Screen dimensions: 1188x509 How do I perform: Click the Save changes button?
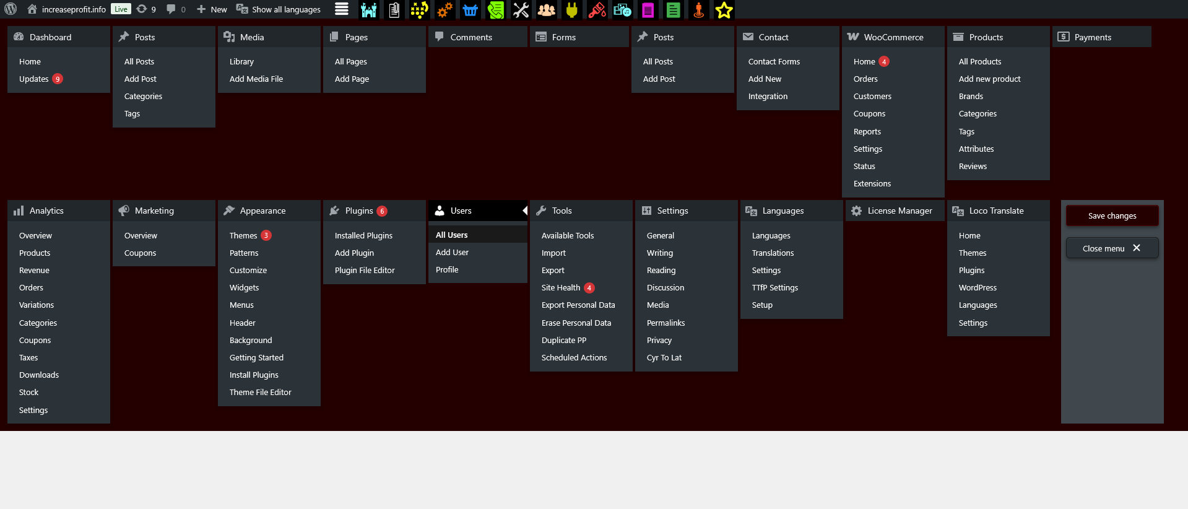[x=1112, y=215]
